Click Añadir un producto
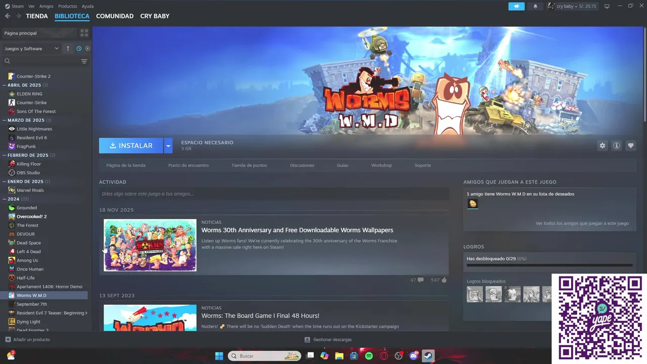 [28, 339]
